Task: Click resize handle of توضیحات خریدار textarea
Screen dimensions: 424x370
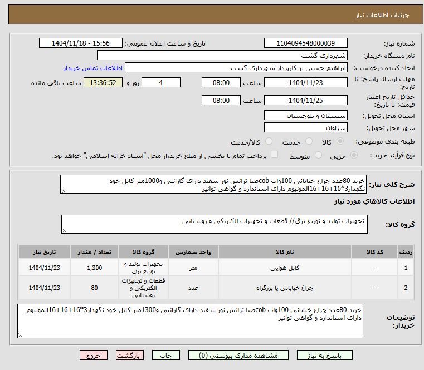Action: (20, 335)
